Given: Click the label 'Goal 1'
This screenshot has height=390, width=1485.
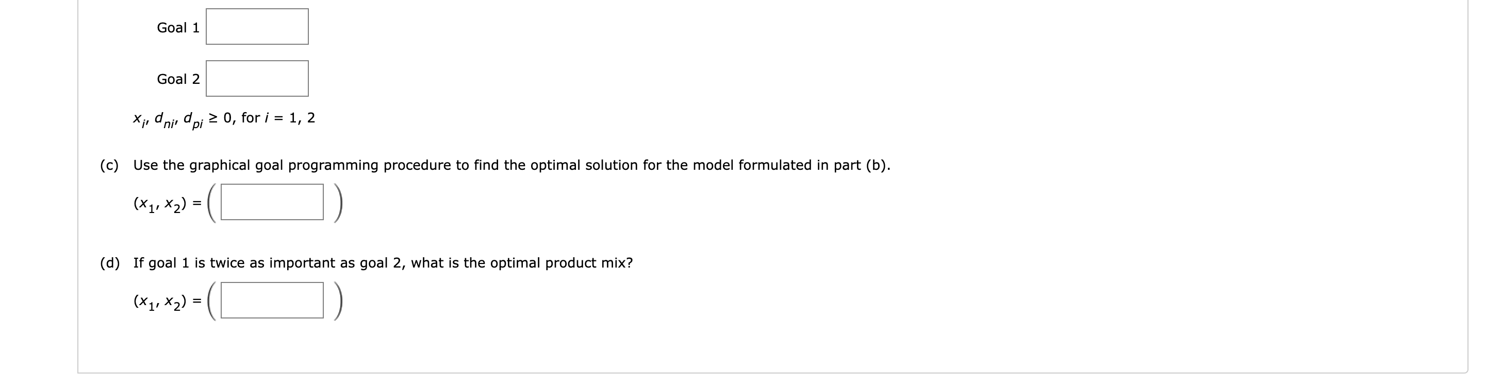Looking at the screenshot, I should coord(179,26).
